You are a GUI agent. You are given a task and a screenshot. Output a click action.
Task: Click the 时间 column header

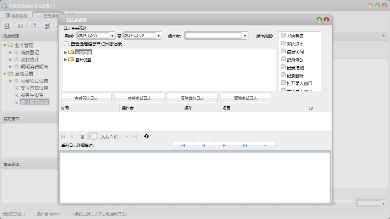[89, 108]
